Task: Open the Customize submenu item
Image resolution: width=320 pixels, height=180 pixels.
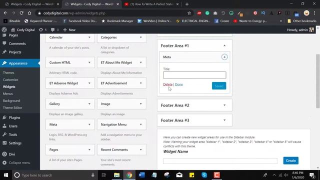Action: [x=10, y=79]
